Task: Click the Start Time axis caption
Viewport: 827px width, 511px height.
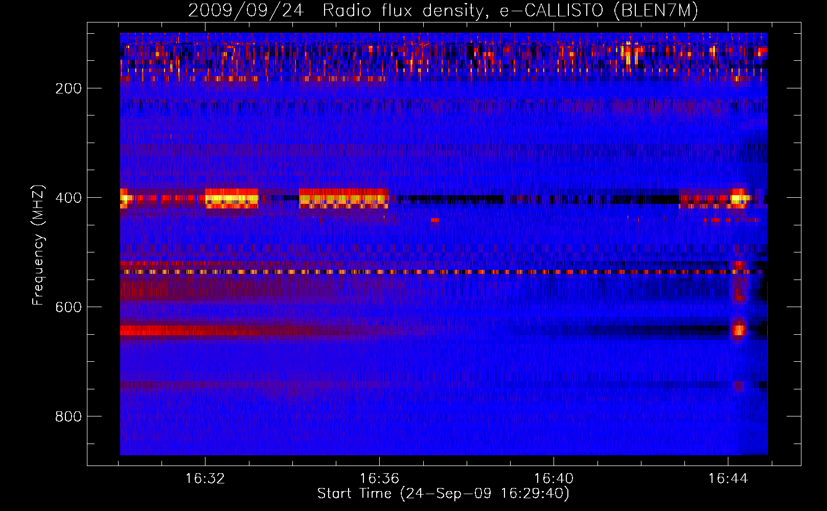Action: pos(443,494)
